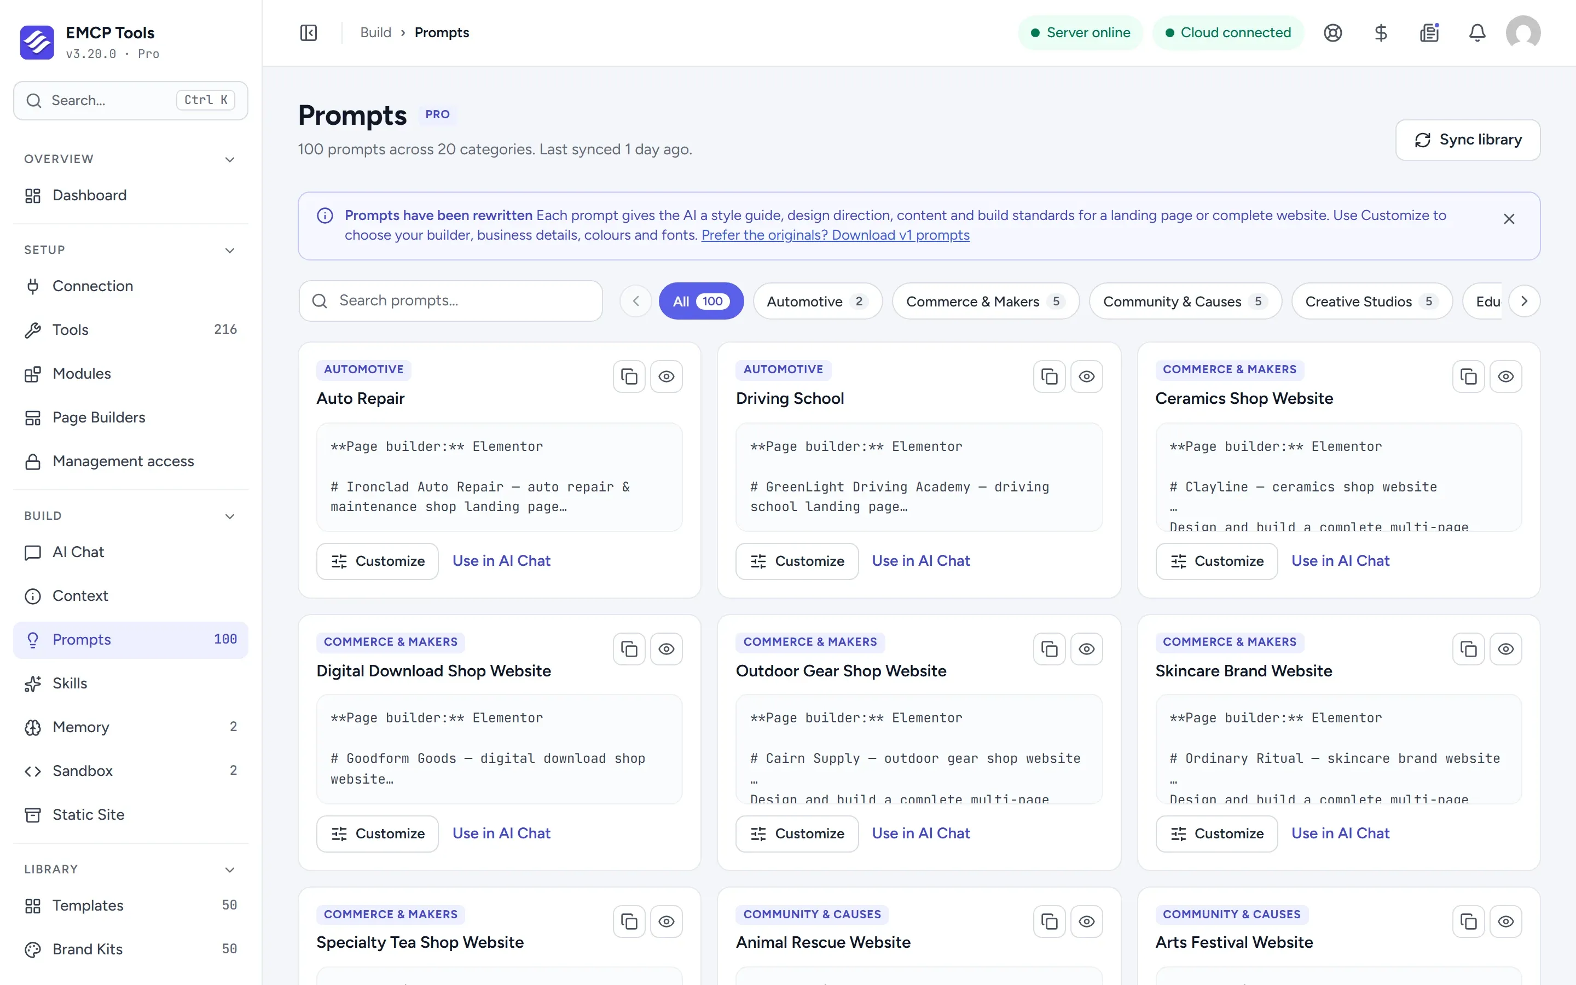
Task: Copy the Digital Download Shop prompt
Action: 628,649
